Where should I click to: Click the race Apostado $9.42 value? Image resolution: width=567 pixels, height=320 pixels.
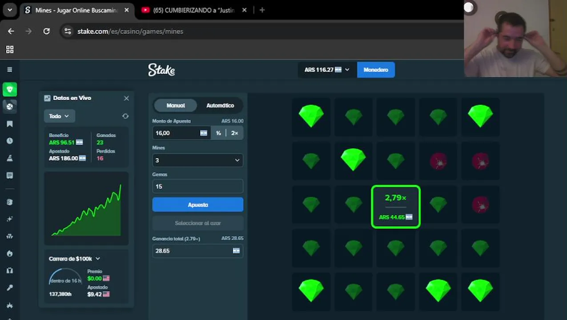pos(98,294)
